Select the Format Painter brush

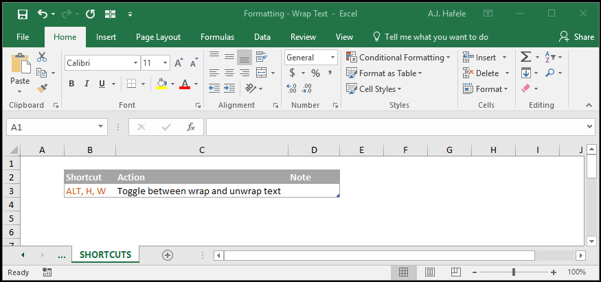click(x=42, y=89)
